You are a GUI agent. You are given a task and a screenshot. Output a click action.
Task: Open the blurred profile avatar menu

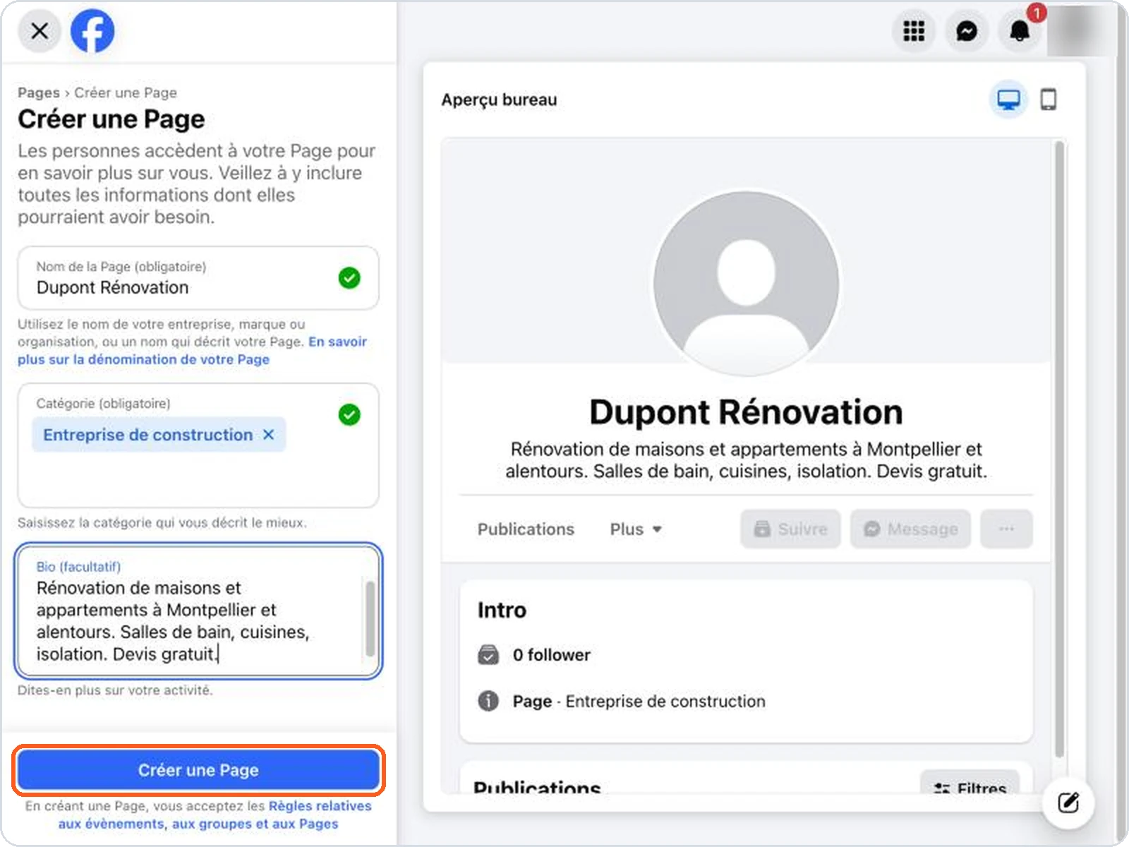1080,31
